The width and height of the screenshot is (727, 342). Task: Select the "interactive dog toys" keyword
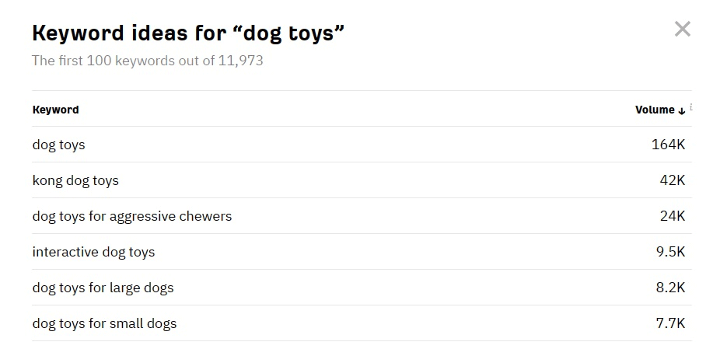93,252
